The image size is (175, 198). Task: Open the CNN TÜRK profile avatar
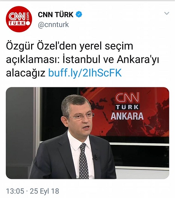(x=19, y=19)
